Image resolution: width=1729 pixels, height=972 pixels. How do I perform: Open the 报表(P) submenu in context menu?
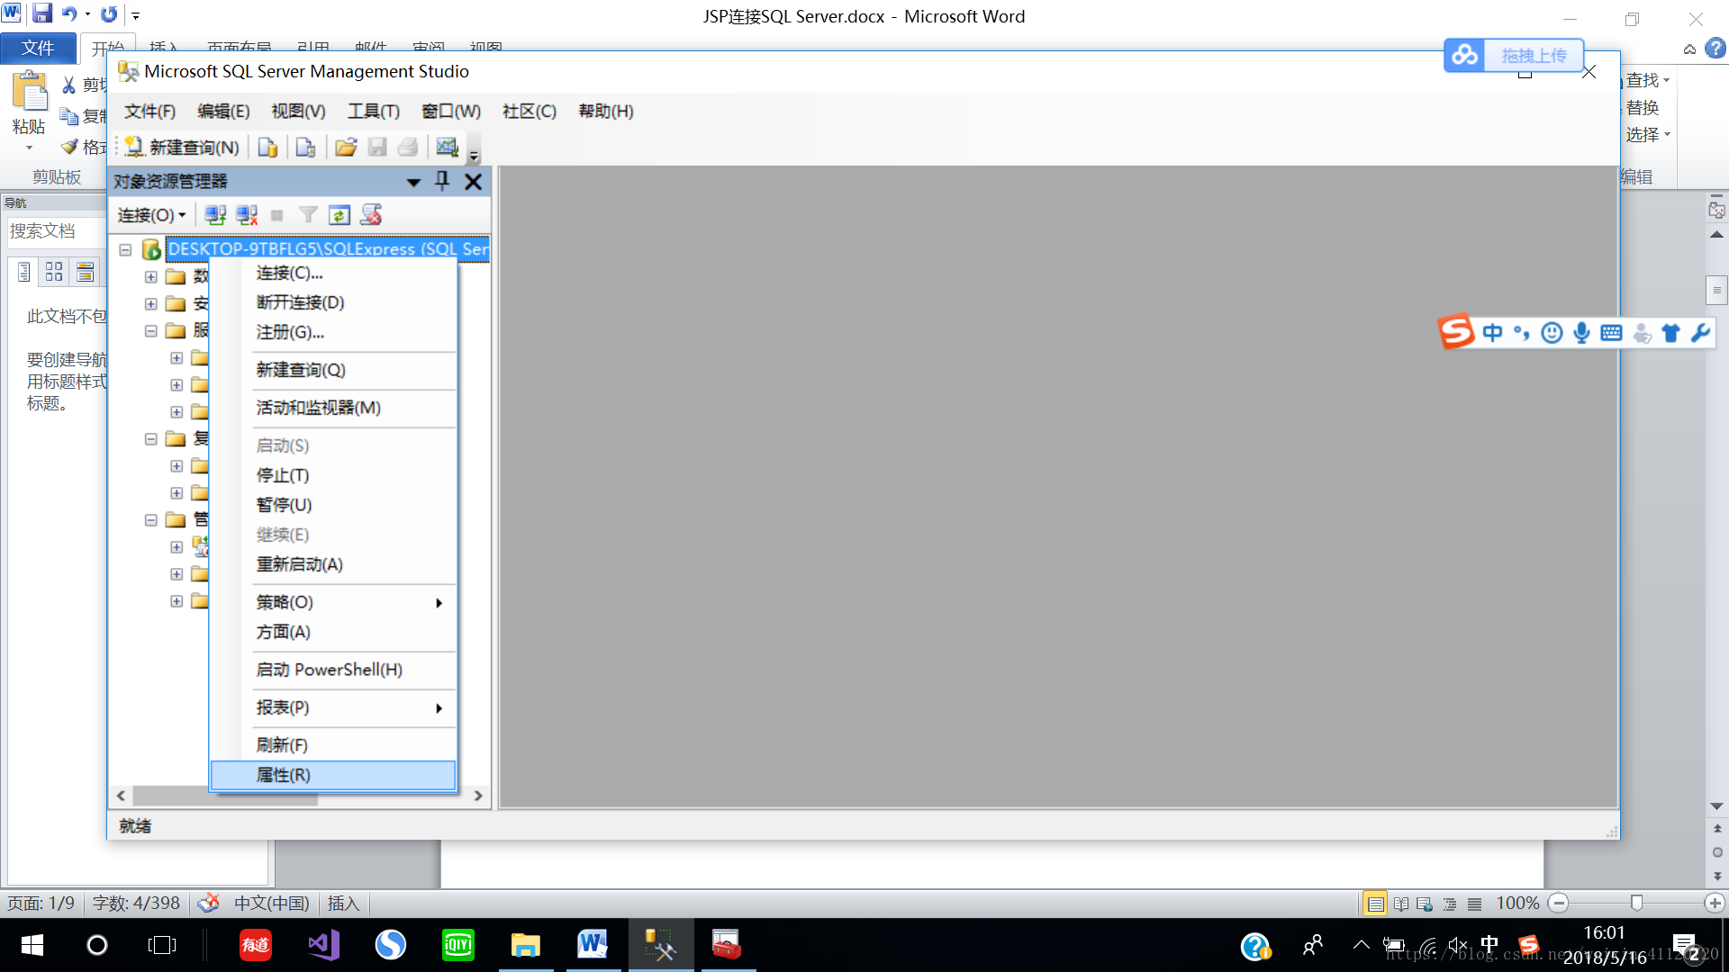pos(333,707)
